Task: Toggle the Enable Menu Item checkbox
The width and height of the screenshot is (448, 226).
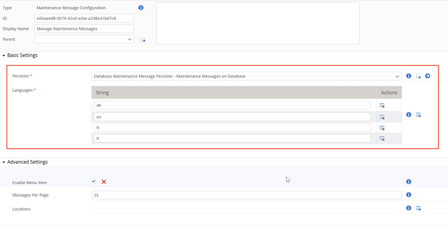Action: point(94,181)
